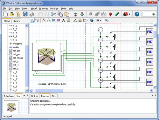
Task: Click the topmost PID block on canvas
Action: click(149, 32)
